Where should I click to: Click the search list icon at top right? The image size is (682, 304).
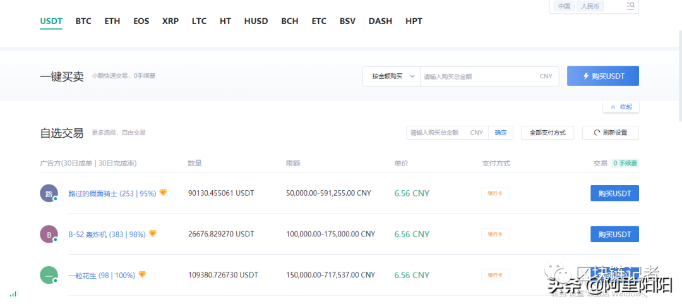(630, 6)
